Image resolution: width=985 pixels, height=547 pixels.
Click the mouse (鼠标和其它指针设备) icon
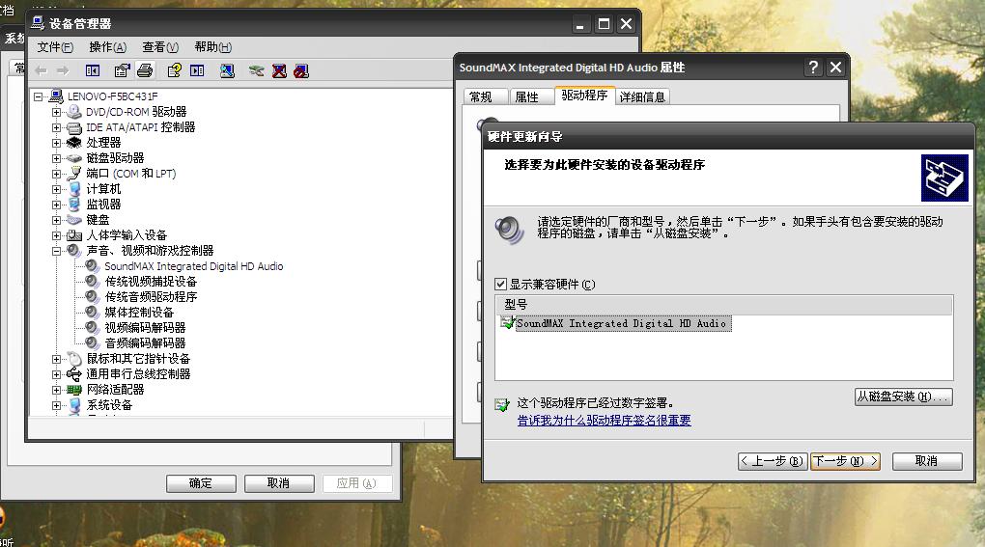click(74, 359)
